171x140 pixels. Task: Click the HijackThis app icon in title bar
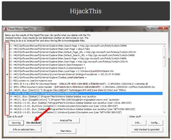point(5,29)
